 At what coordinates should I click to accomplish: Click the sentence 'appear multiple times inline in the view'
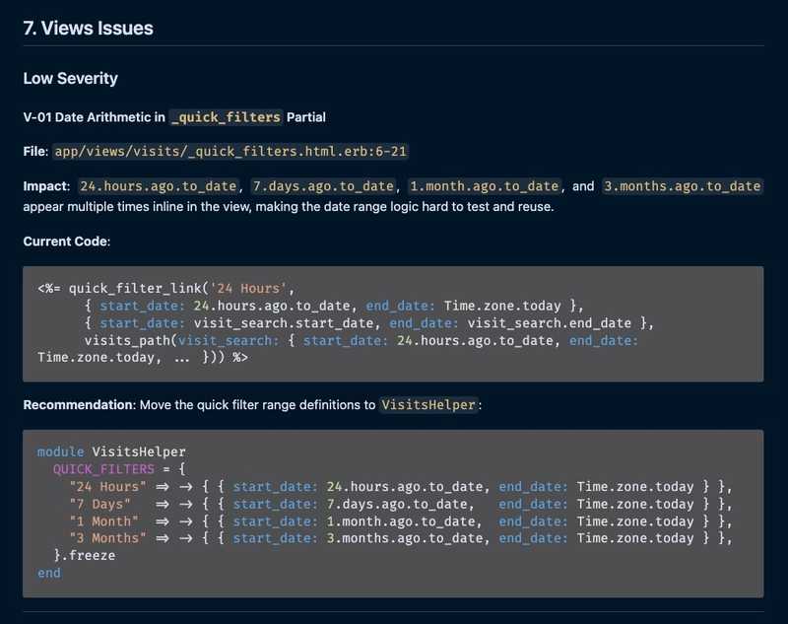[x=137, y=207]
